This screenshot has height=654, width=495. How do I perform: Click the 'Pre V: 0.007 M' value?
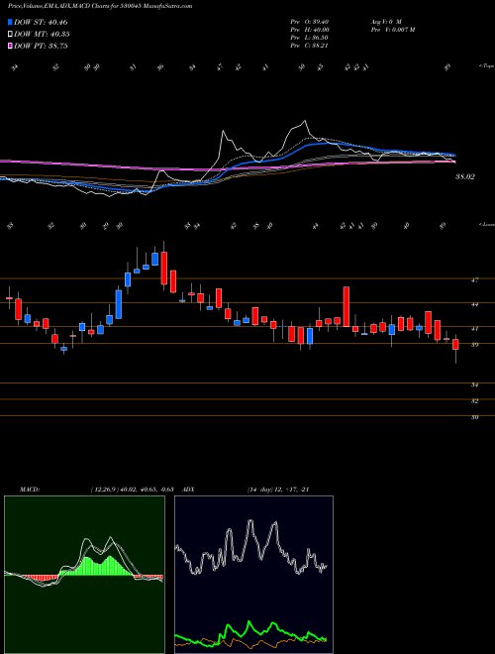pos(392,30)
